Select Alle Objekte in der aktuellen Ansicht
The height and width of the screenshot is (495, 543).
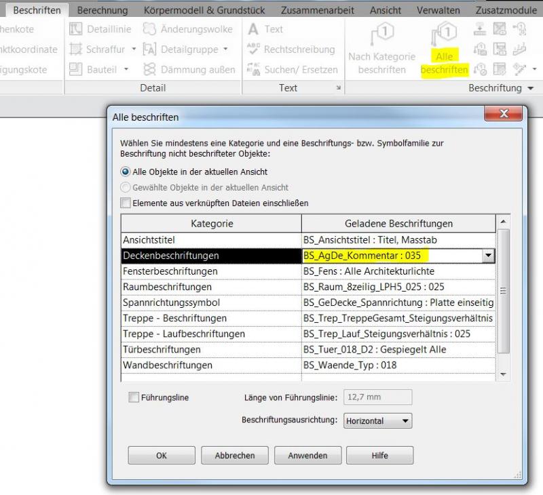click(x=126, y=172)
